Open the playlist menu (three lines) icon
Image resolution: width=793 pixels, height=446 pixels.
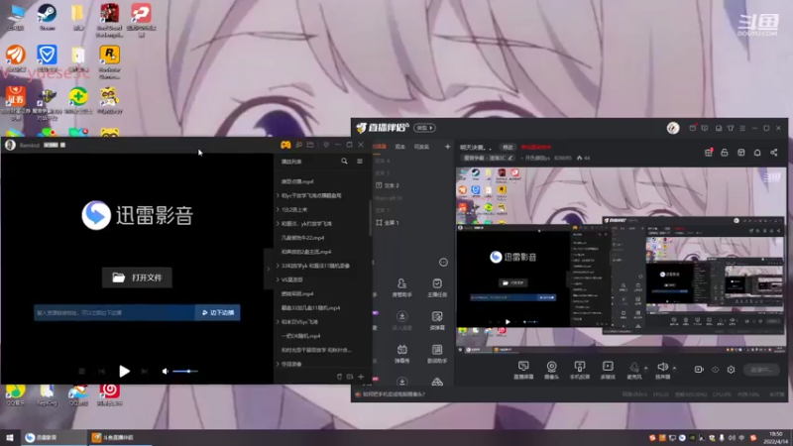click(360, 162)
